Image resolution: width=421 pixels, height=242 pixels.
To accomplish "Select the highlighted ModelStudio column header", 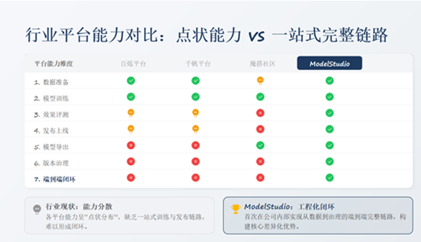I will pyautogui.click(x=330, y=63).
